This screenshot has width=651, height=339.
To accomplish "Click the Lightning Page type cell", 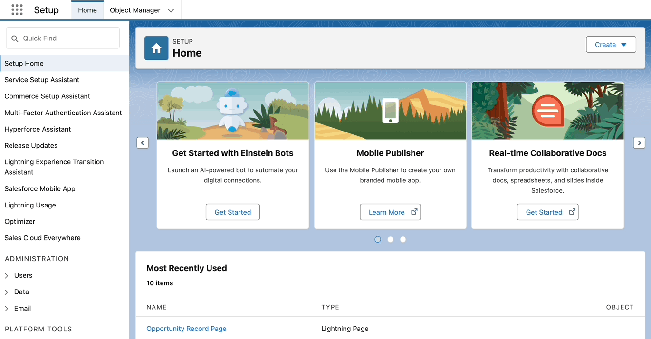I will [345, 329].
